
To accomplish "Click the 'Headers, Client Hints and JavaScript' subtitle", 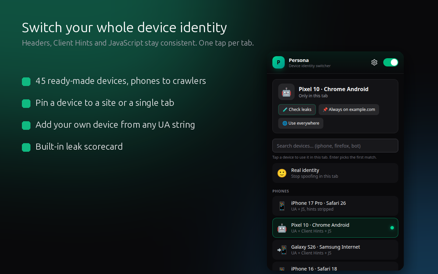I will pyautogui.click(x=138, y=43).
